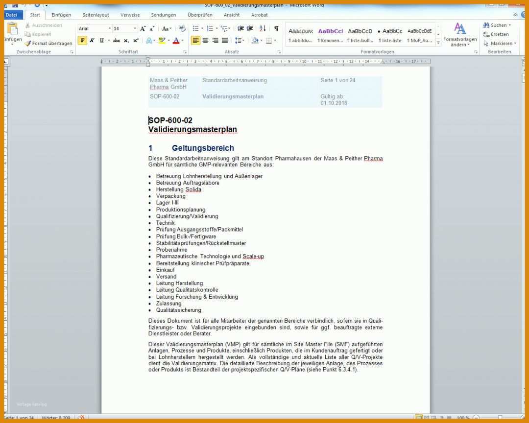
Task: Center align paragraph
Action: click(205, 41)
